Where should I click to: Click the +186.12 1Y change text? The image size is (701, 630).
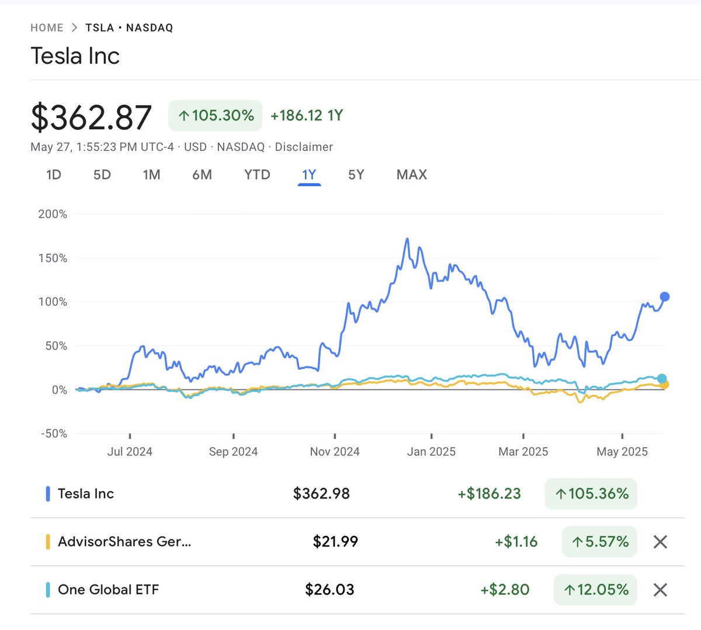coord(307,116)
